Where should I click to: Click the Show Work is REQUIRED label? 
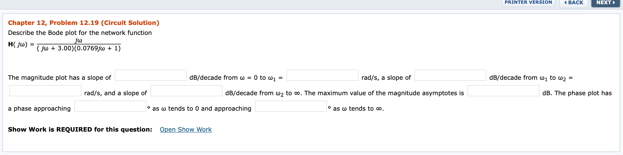(x=80, y=129)
